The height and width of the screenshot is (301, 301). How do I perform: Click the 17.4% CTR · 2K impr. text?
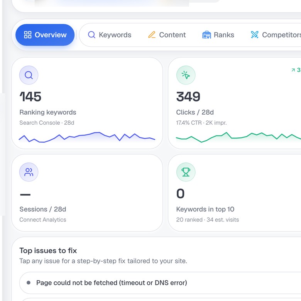201,123
